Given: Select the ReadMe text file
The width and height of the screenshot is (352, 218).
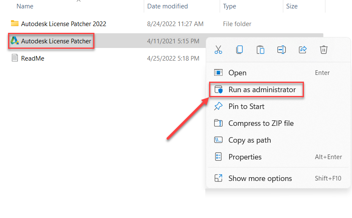Looking at the screenshot, I should 32,58.
